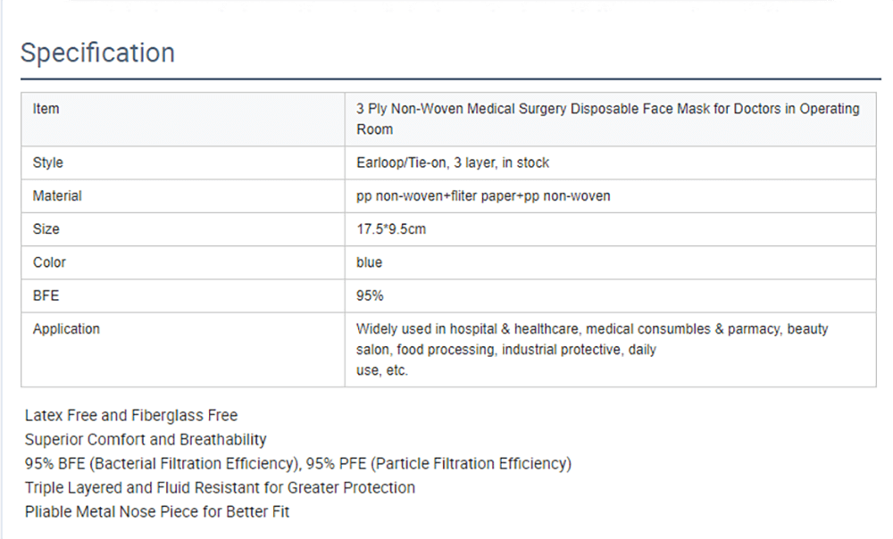Click the 3 Ply Non-Woven mask description
893x539 pixels.
tap(607, 119)
